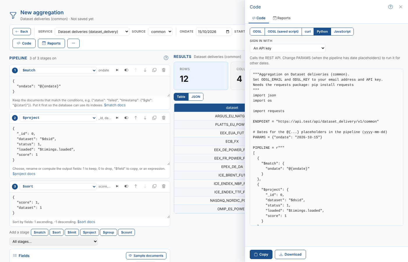Open help icon in Code panel header
408x262 pixels.
(x=391, y=7)
